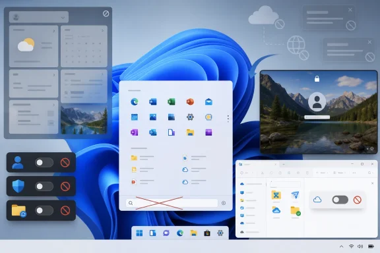Open Settings gear on the taskbar
The image size is (380, 253).
point(220,233)
